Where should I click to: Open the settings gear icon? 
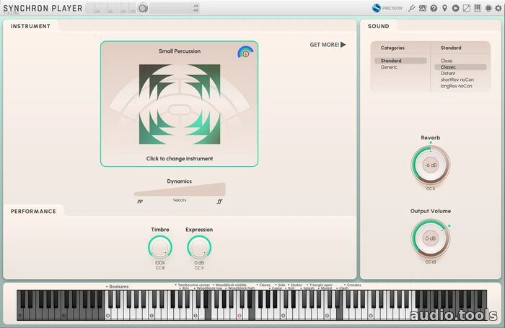tap(498, 9)
